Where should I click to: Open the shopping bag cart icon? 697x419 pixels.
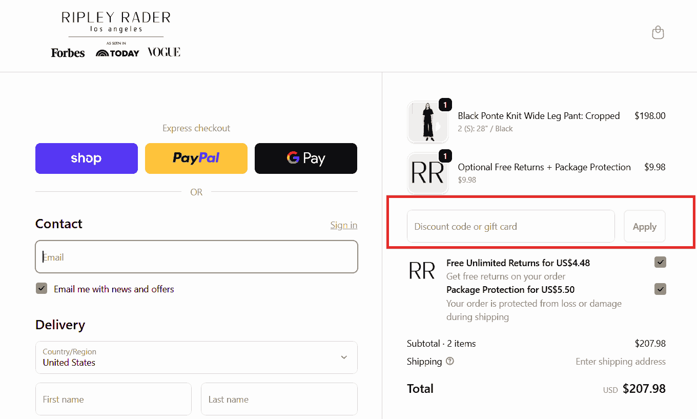tap(658, 33)
